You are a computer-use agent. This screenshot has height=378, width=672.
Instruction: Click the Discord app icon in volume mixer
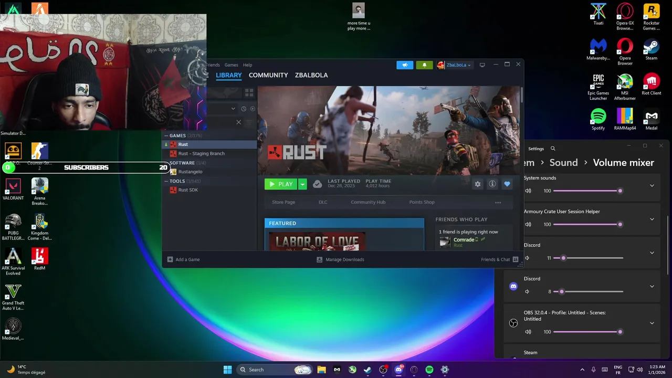(513, 286)
